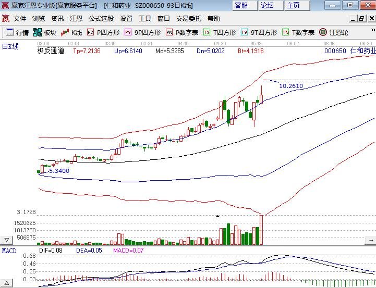The width and height of the screenshot is (376, 288).
Task: Switch to the K线 candlestick chart icon
Action: click(x=72, y=32)
